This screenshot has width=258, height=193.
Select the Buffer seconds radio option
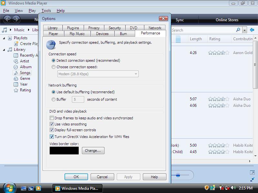pyautogui.click(x=54, y=99)
